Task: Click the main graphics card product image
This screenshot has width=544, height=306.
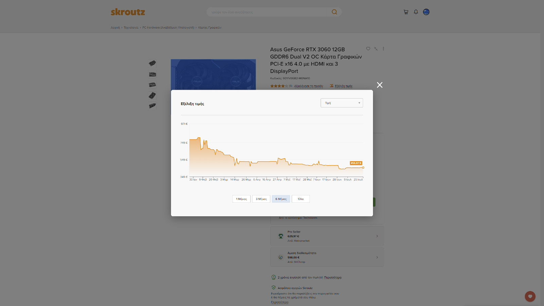Action: click(x=213, y=74)
